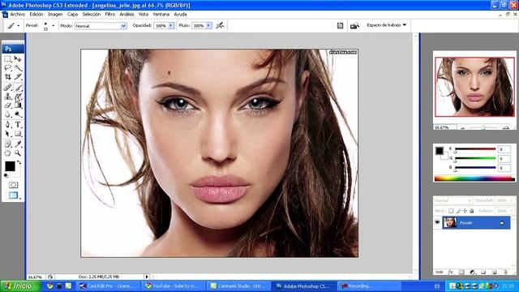This screenshot has height=292, width=519.
Task: Open status bar info arrow
Action: coord(147,277)
